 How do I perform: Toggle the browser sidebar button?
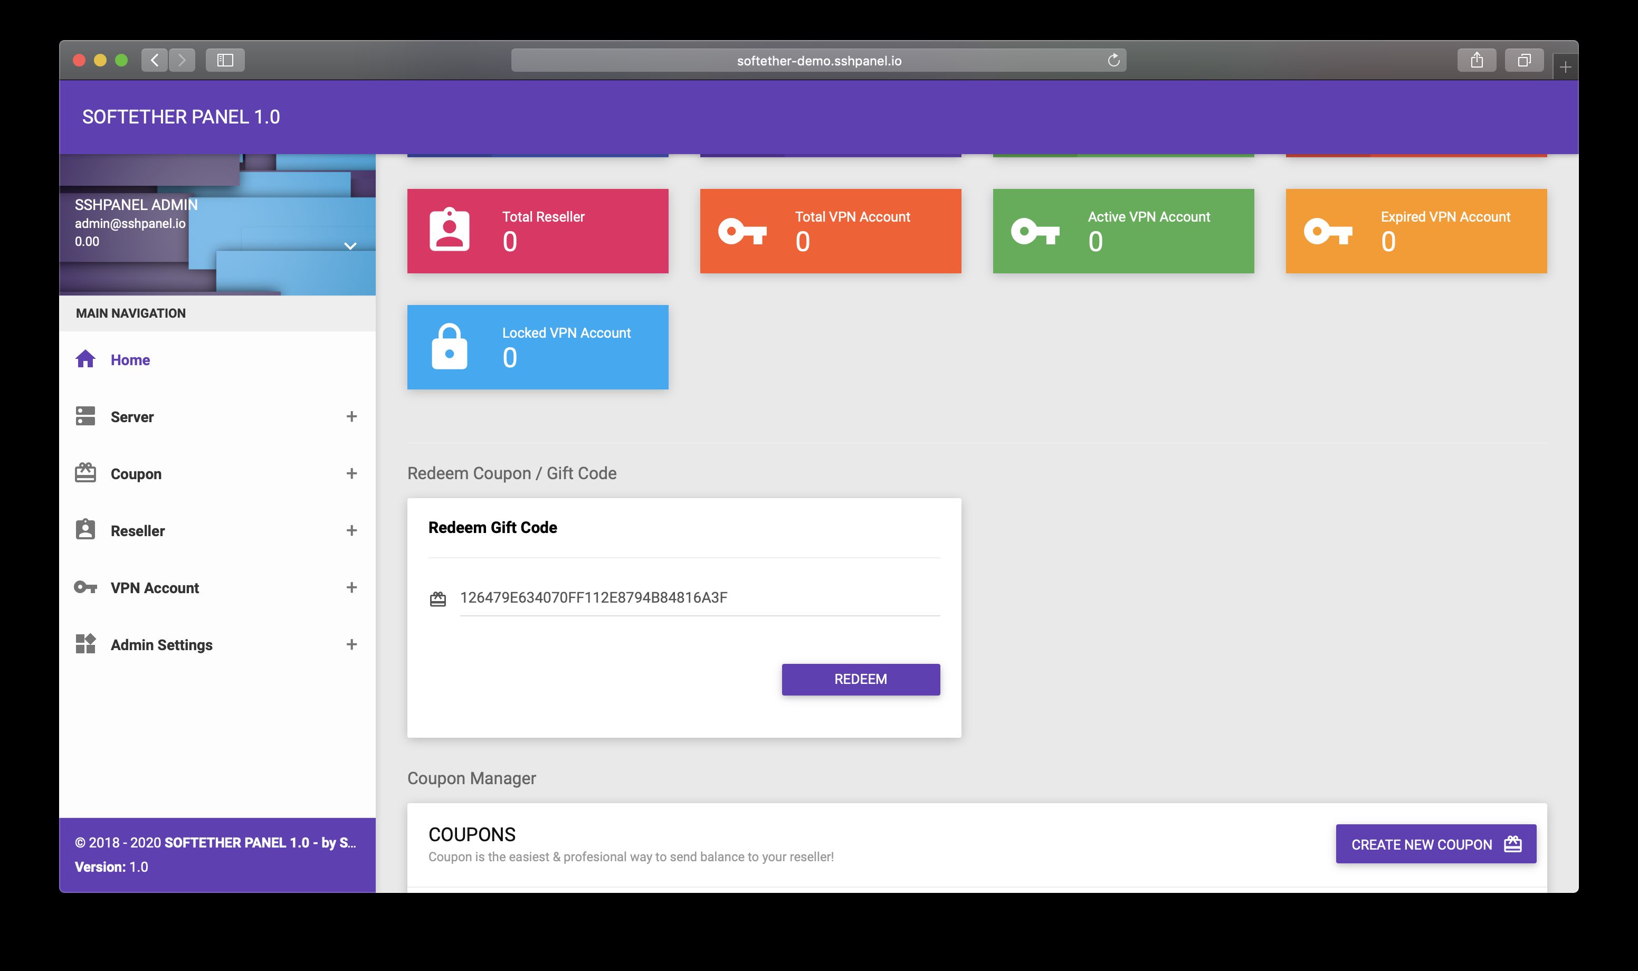click(x=225, y=60)
